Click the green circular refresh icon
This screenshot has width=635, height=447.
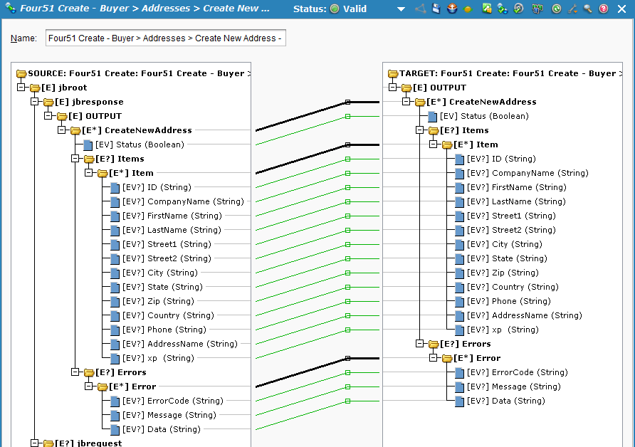[x=557, y=9]
